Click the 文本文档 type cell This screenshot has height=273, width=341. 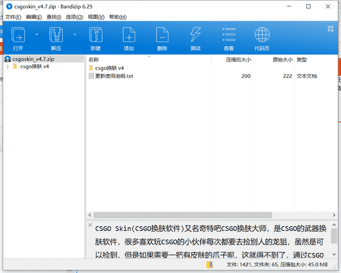click(x=307, y=76)
